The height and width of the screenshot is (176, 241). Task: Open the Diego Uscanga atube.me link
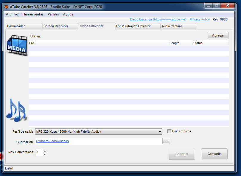[x=158, y=20]
